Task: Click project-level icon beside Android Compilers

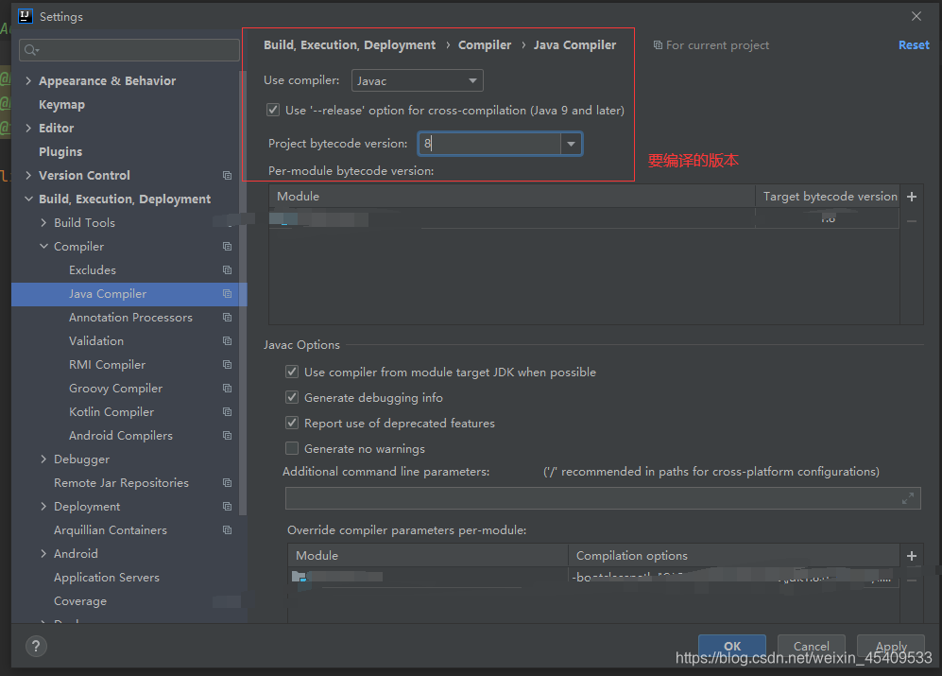Action: pyautogui.click(x=227, y=436)
